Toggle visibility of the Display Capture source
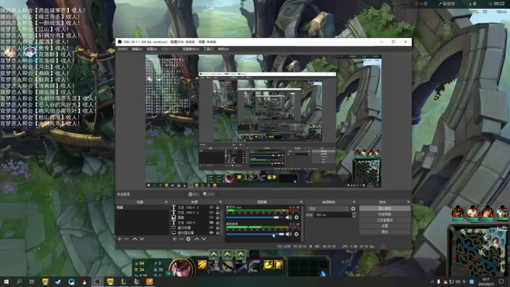This screenshot has width=510, height=287. (x=212, y=233)
